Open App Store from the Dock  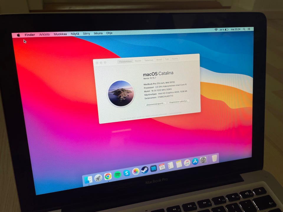(x=195, y=161)
